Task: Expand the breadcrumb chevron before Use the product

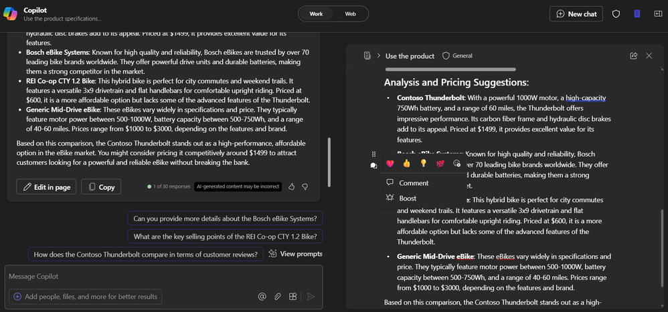Action: (378, 55)
